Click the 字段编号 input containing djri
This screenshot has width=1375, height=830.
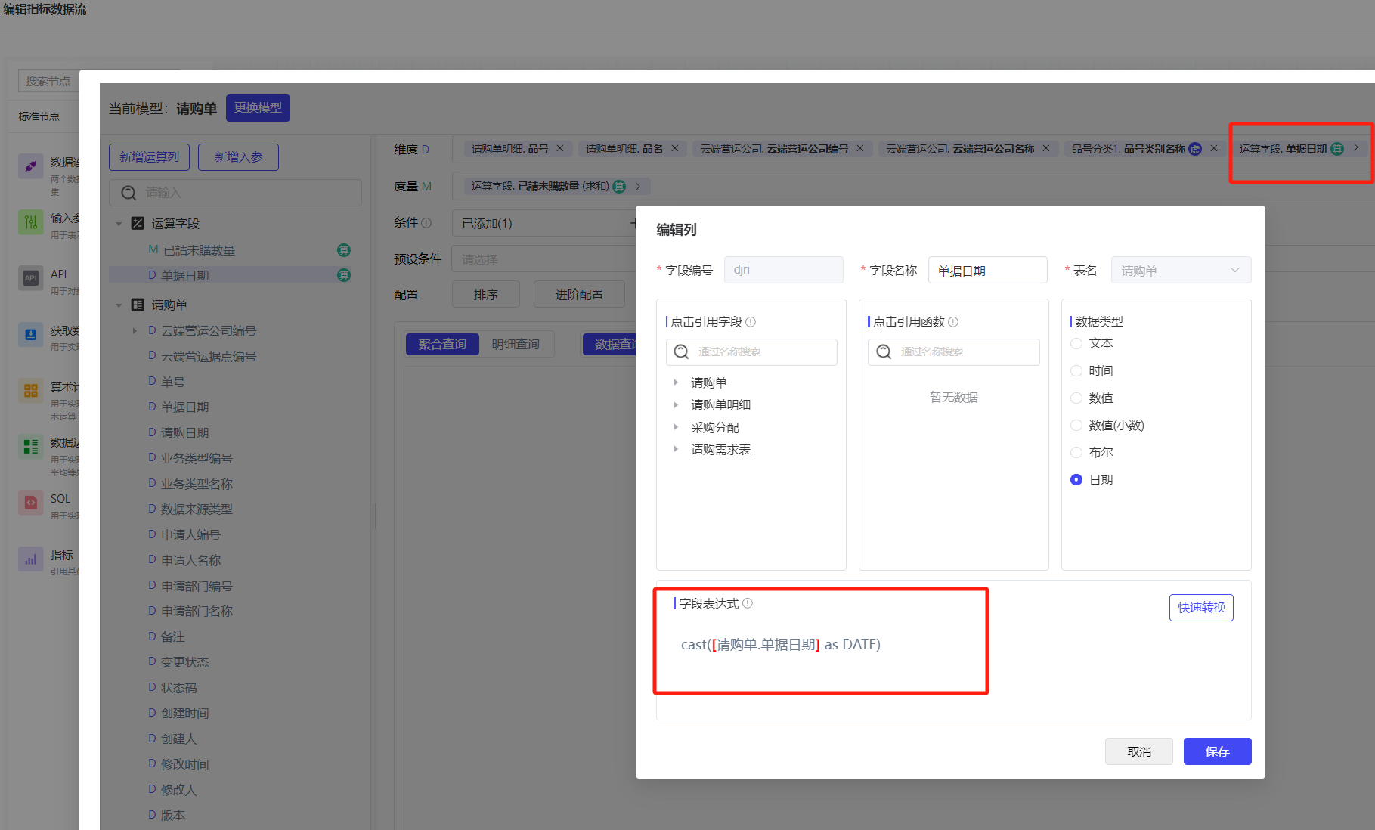pos(783,270)
